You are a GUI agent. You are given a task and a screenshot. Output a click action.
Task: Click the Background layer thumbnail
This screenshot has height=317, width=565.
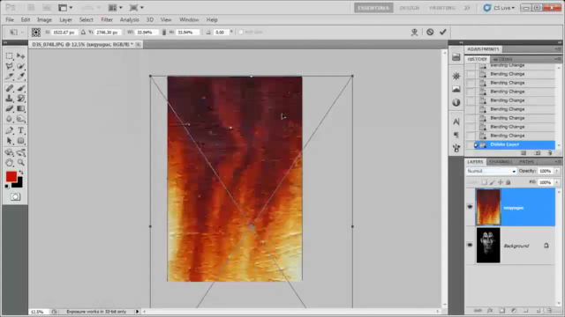click(488, 245)
